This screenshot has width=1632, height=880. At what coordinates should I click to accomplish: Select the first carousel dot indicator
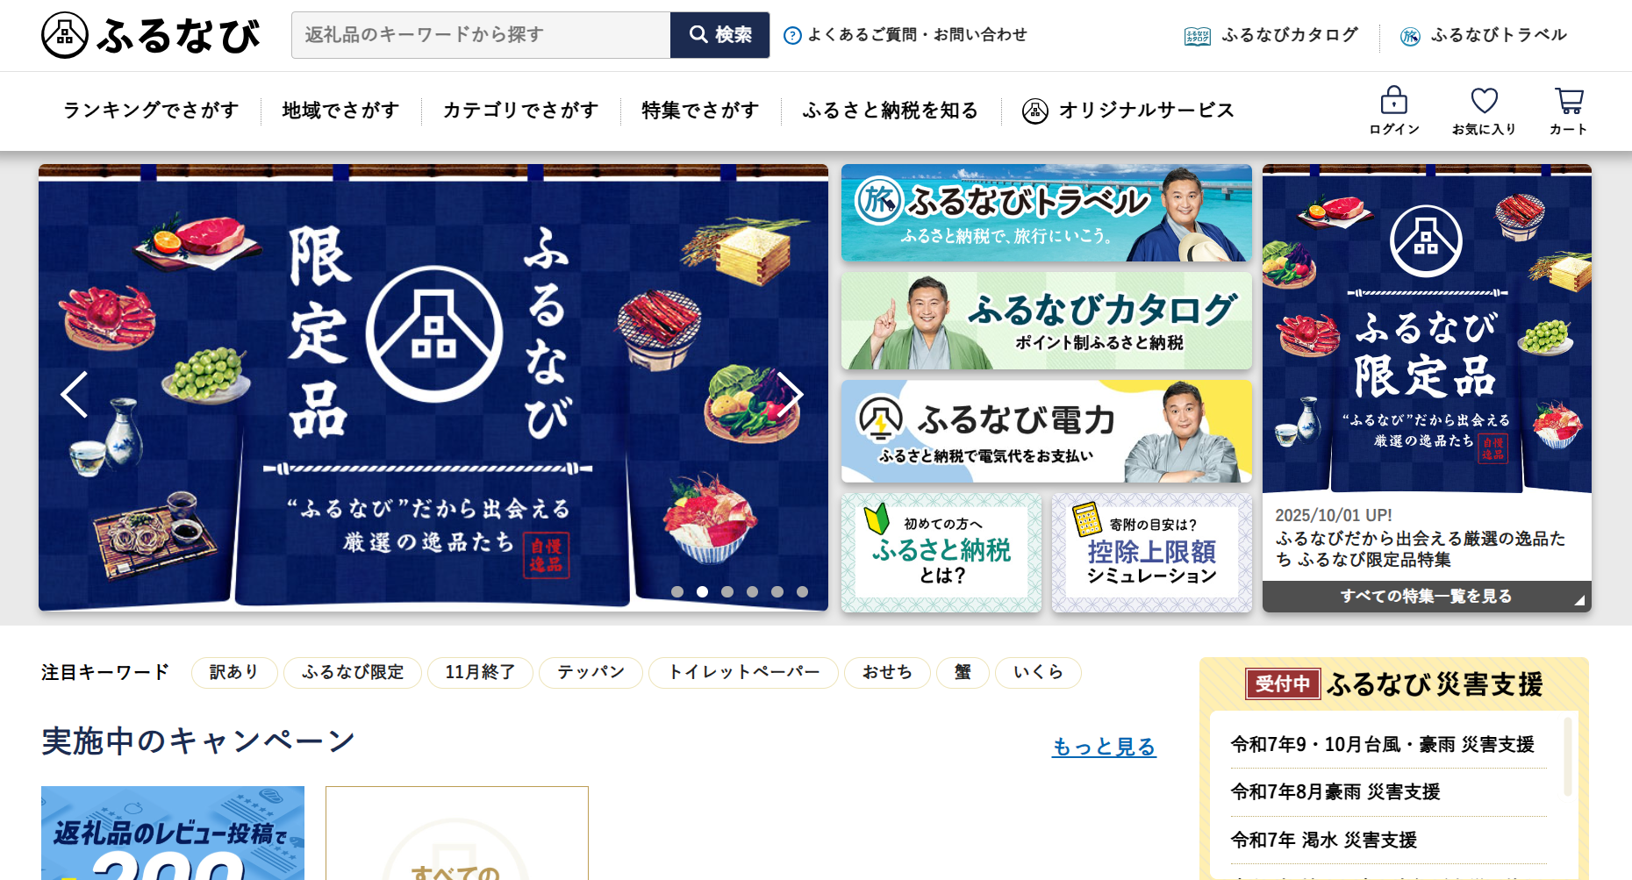pos(677,592)
